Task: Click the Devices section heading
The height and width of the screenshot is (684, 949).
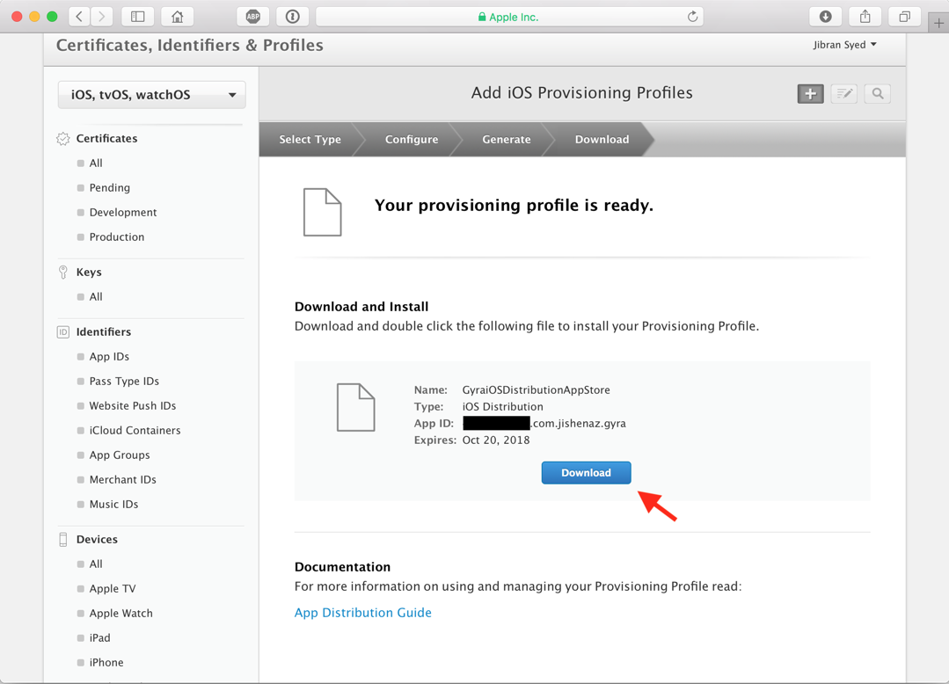Action: tap(97, 540)
